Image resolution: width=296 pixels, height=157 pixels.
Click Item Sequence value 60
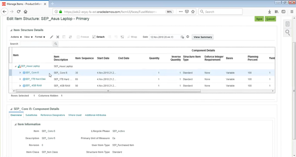pyautogui.click(x=77, y=79)
